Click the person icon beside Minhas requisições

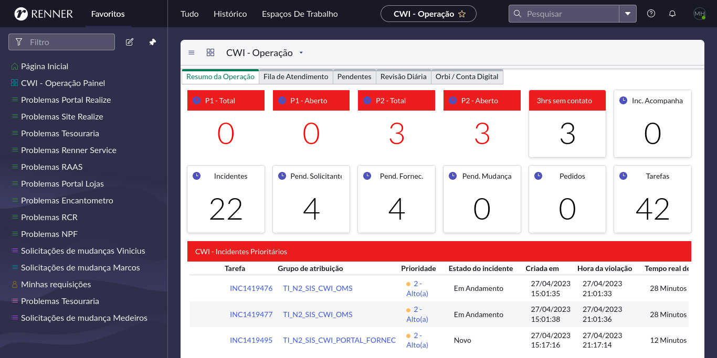pos(15,285)
